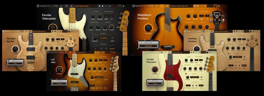
Task: Enable the Legato checkbox in Fender Telecaster
Action: 112,38
